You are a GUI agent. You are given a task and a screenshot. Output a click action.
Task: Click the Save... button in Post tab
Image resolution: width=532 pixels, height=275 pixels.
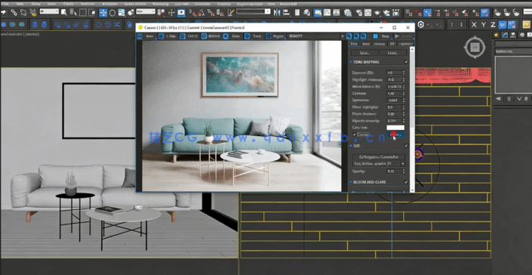[364, 53]
